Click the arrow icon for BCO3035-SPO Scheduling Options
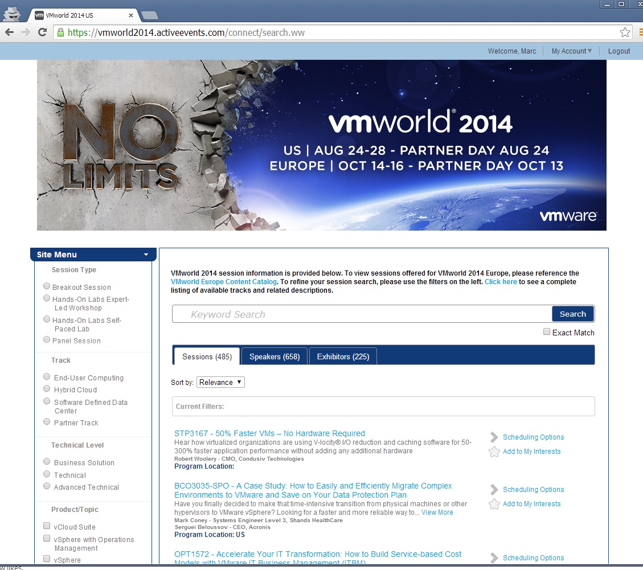The width and height of the screenshot is (643, 570). pyautogui.click(x=494, y=490)
